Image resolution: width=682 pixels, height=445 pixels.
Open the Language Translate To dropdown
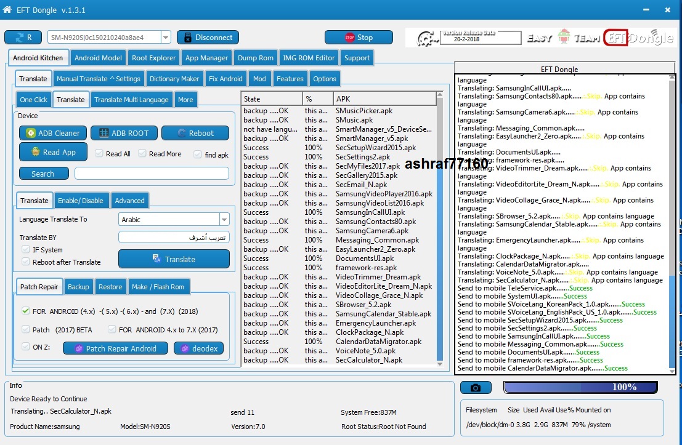[224, 220]
